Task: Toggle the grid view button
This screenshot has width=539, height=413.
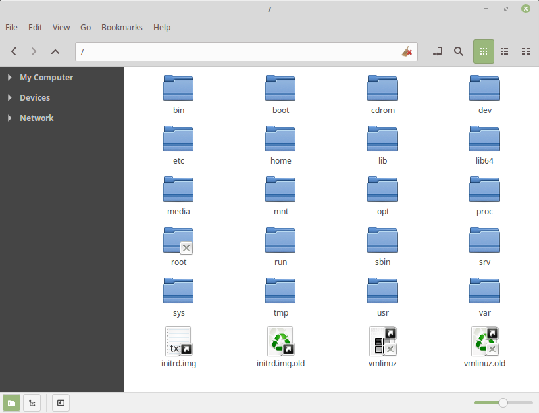Action: point(484,51)
